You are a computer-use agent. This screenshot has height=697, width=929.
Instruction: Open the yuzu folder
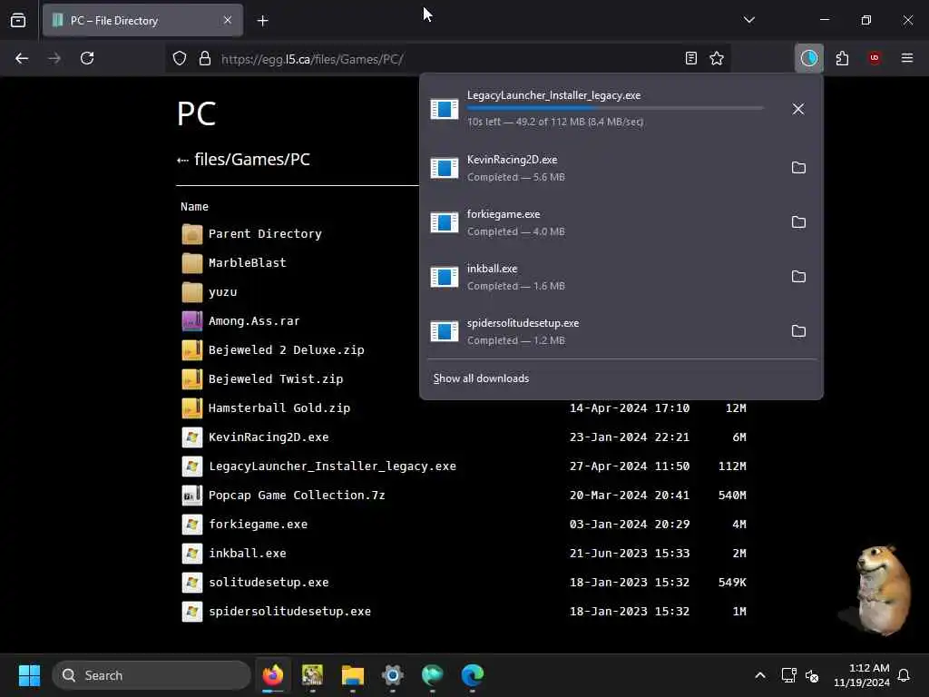coord(223,291)
